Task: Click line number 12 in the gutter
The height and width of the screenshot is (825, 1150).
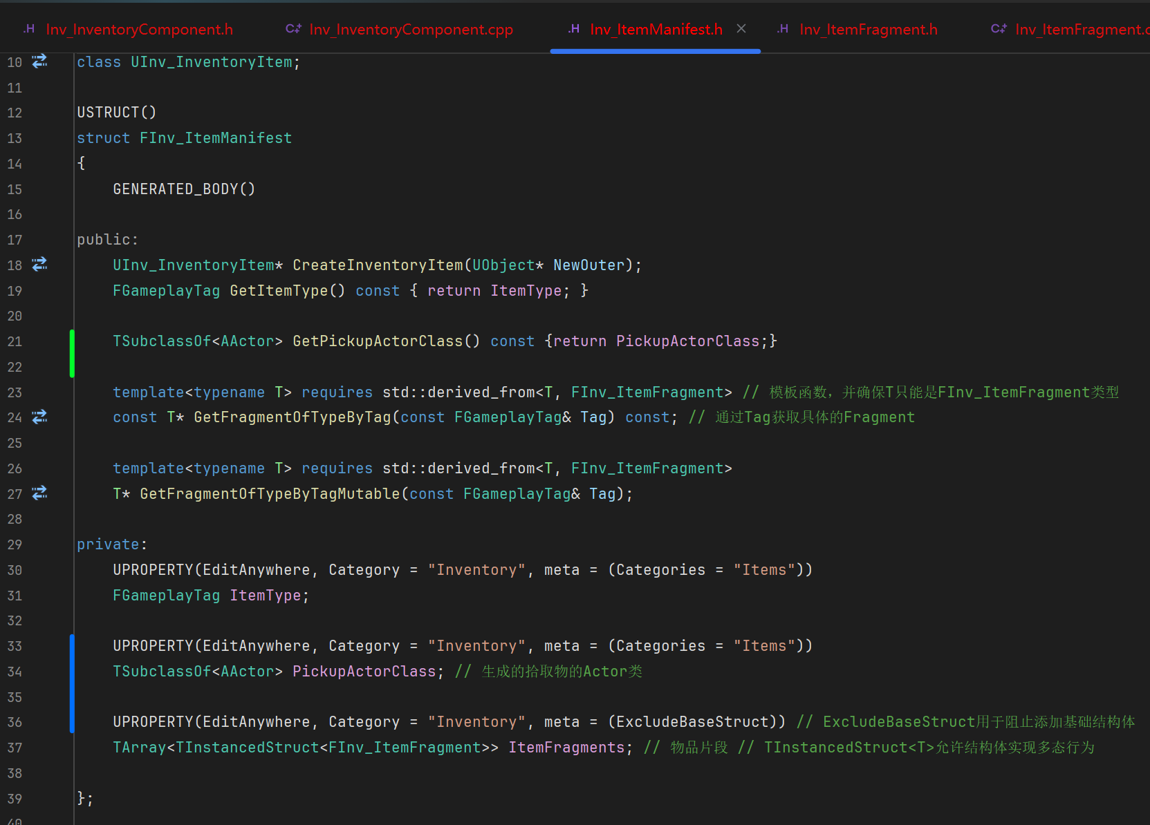Action: click(x=15, y=113)
